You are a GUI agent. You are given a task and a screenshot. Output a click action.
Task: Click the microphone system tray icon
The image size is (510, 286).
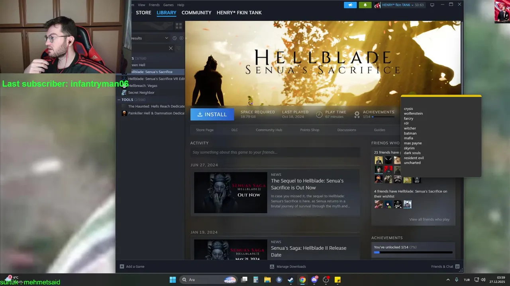click(x=457, y=280)
